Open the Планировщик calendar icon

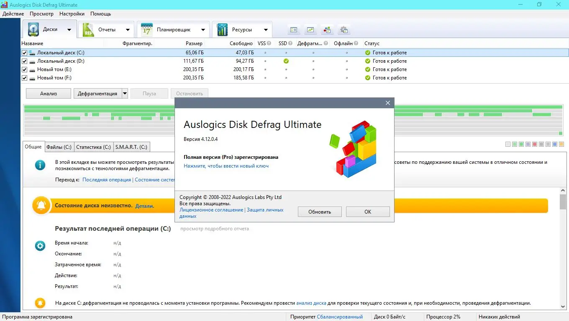(x=146, y=29)
